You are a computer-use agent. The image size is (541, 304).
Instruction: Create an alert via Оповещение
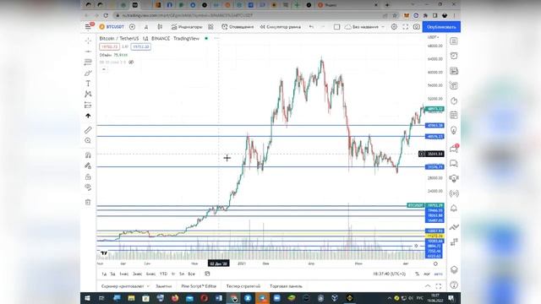pyautogui.click(x=238, y=27)
